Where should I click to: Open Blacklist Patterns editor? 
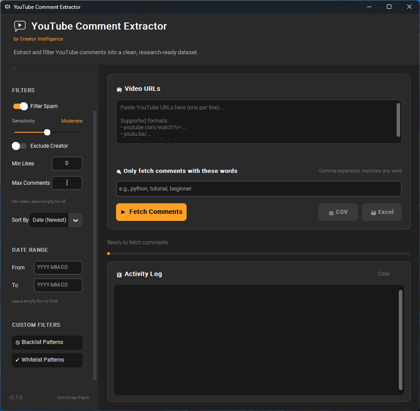(47, 343)
